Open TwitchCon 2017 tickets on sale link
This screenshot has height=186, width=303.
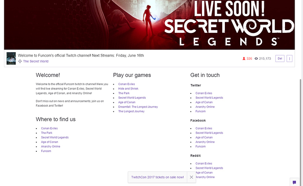pyautogui.click(x=158, y=177)
